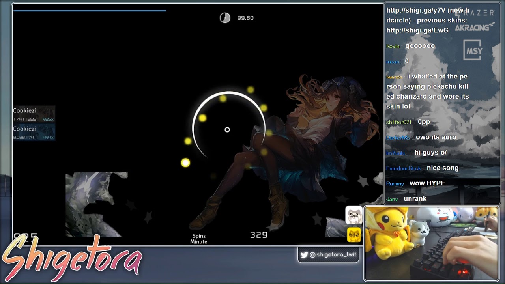This screenshot has width=505, height=284.
Task: Click the 'nice song' chat message
Action: (443, 168)
